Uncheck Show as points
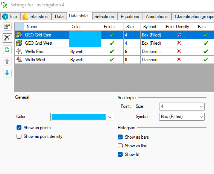 [19, 128]
